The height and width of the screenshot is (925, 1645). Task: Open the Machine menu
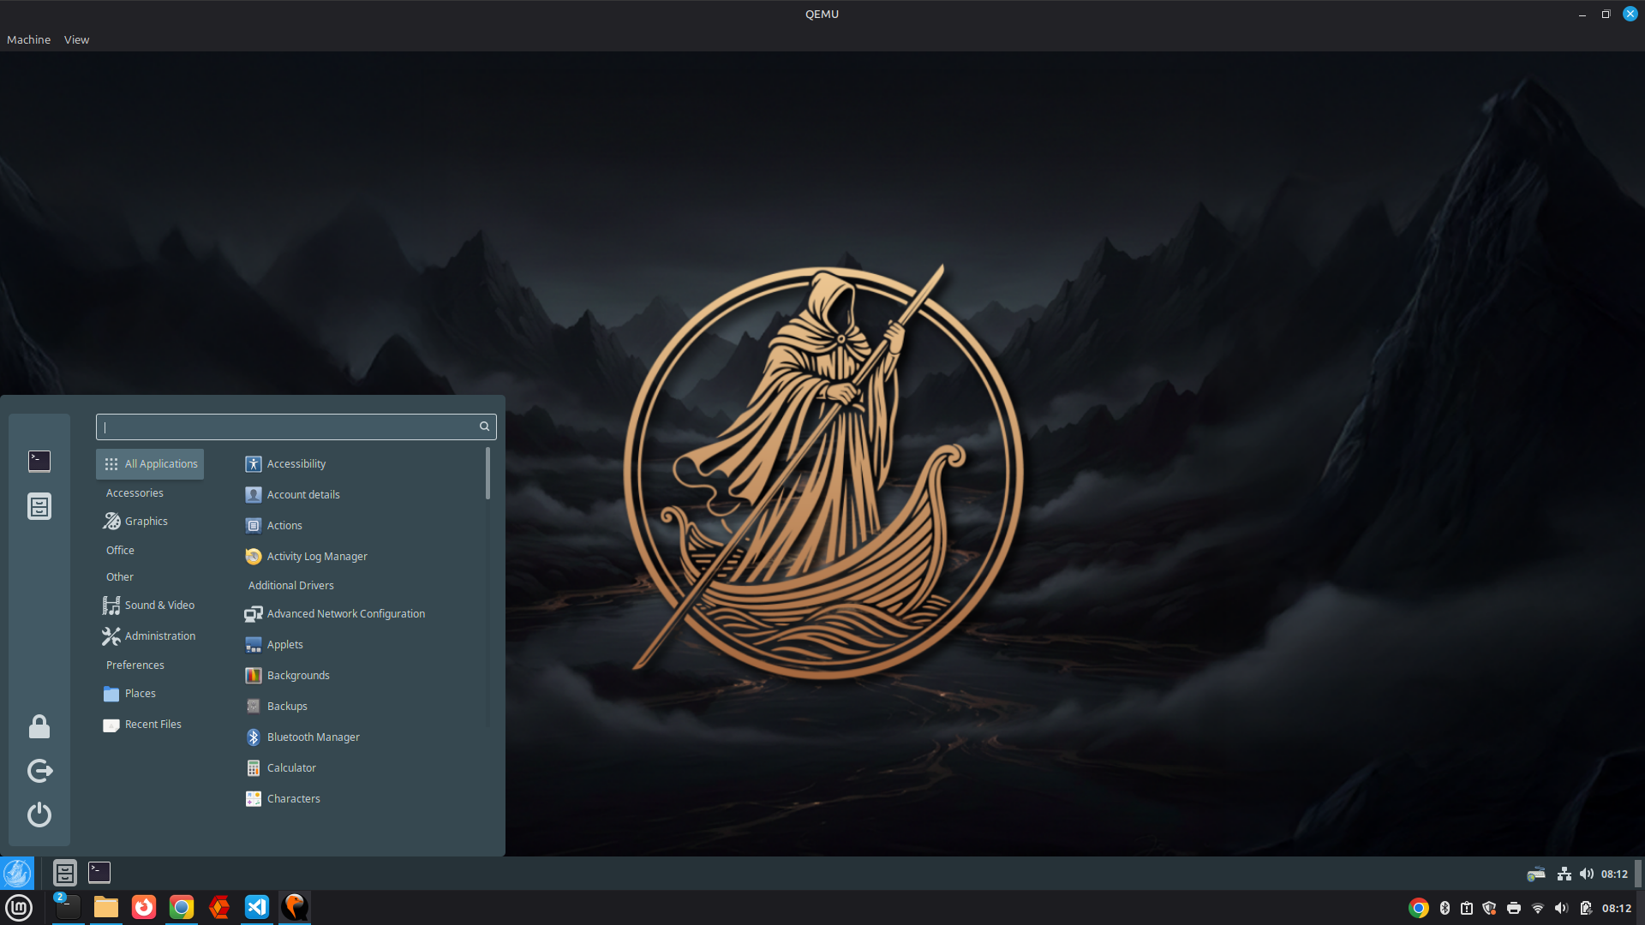[28, 39]
